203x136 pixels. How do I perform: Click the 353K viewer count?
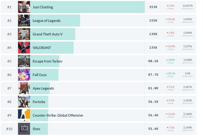(153, 7)
